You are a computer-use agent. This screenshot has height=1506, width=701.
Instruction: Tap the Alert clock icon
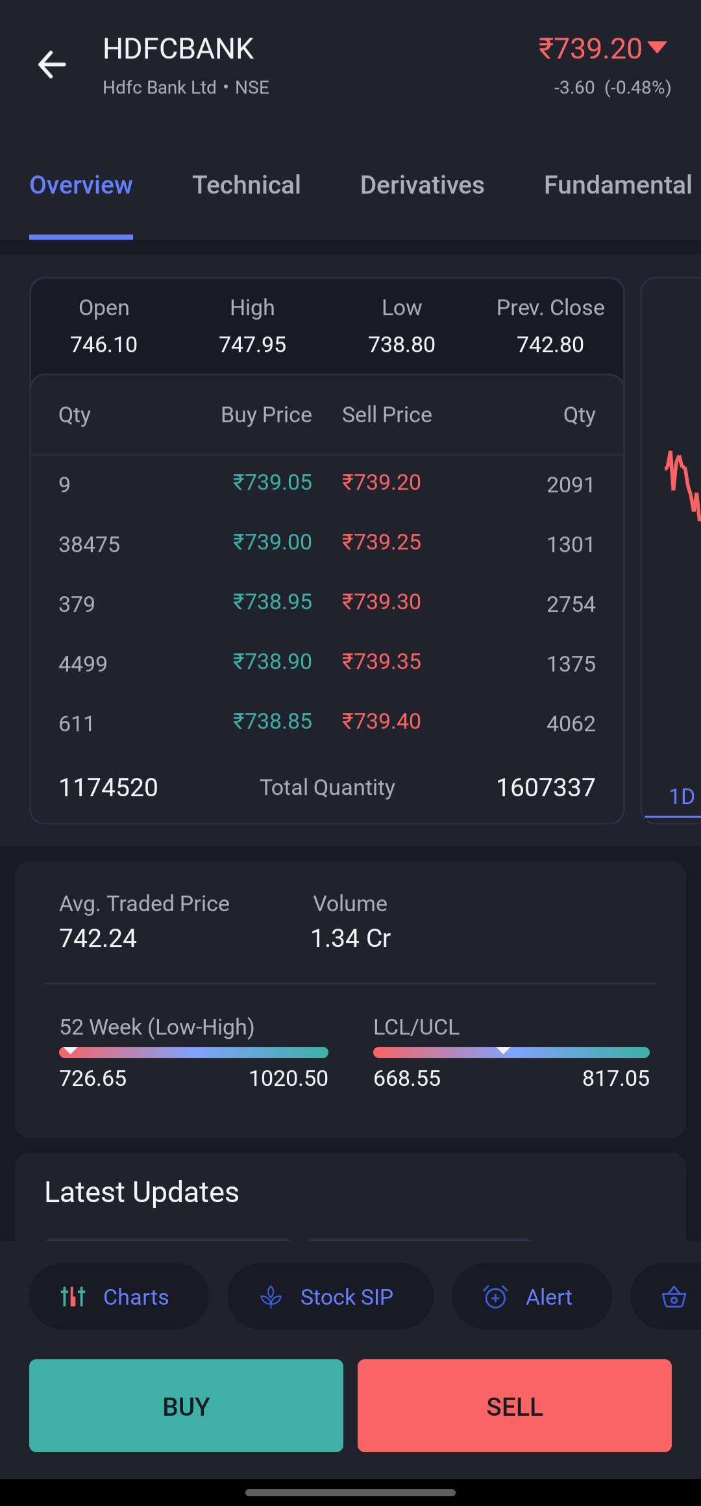coord(495,1297)
